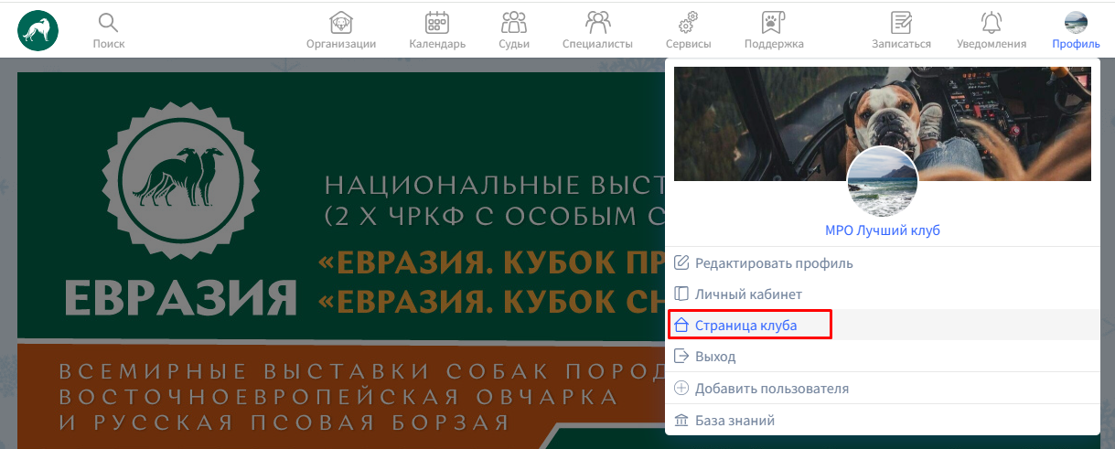Click the round seascape profile avatar
1115x449 pixels.
click(x=883, y=181)
